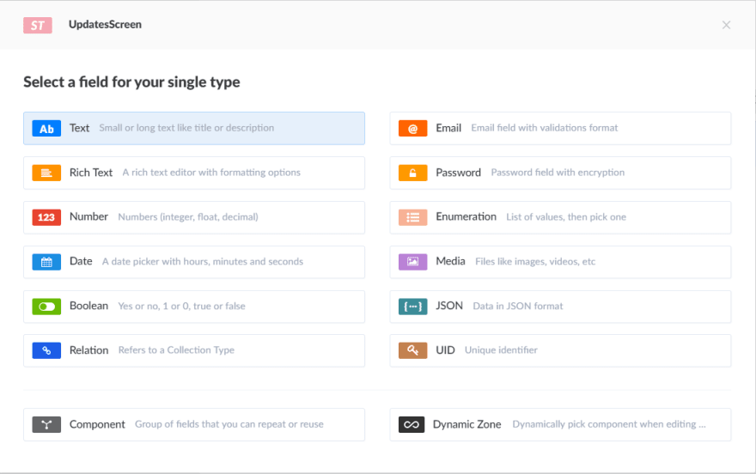Select the Password field label
The width and height of the screenshot is (756, 474).
459,173
